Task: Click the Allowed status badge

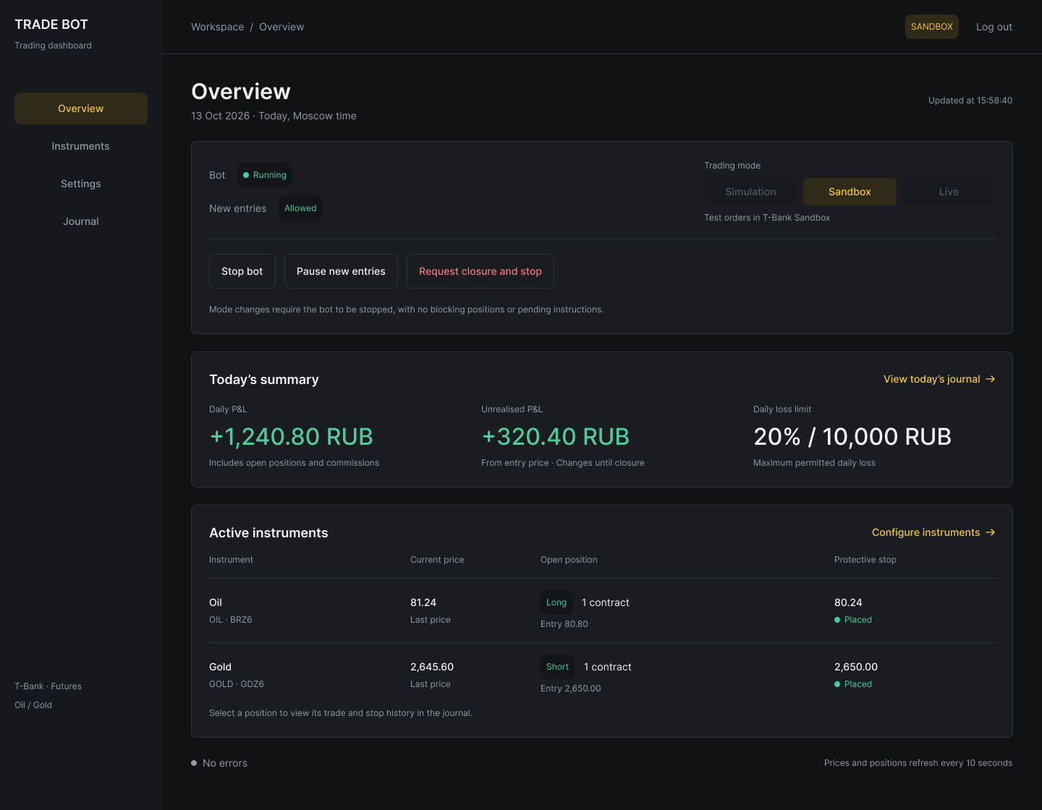Action: point(300,208)
